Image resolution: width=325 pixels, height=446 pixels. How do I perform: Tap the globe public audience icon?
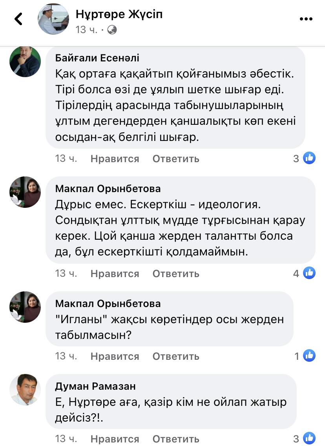click(x=112, y=30)
